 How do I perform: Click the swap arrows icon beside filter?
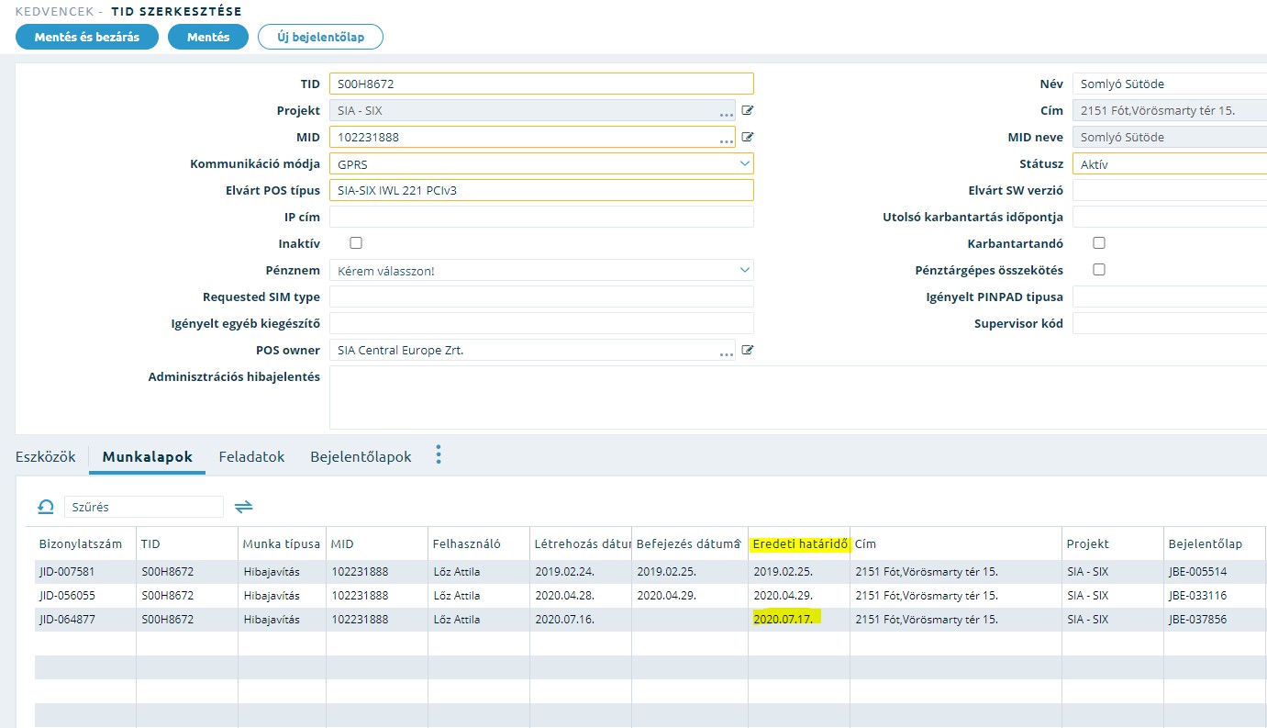coord(243,507)
